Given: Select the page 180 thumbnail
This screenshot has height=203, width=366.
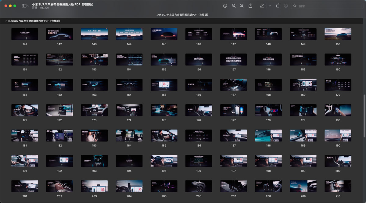Looking at the screenshot, I should tap(338, 110).
